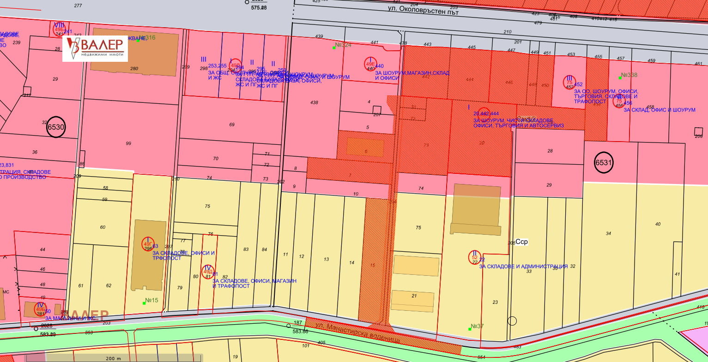Select the green marker №338

(620, 77)
